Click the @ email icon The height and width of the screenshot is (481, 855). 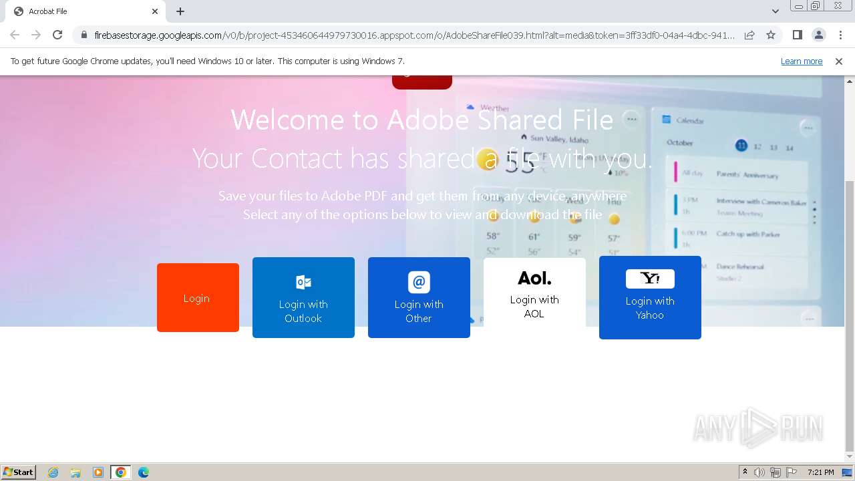pyautogui.click(x=419, y=282)
